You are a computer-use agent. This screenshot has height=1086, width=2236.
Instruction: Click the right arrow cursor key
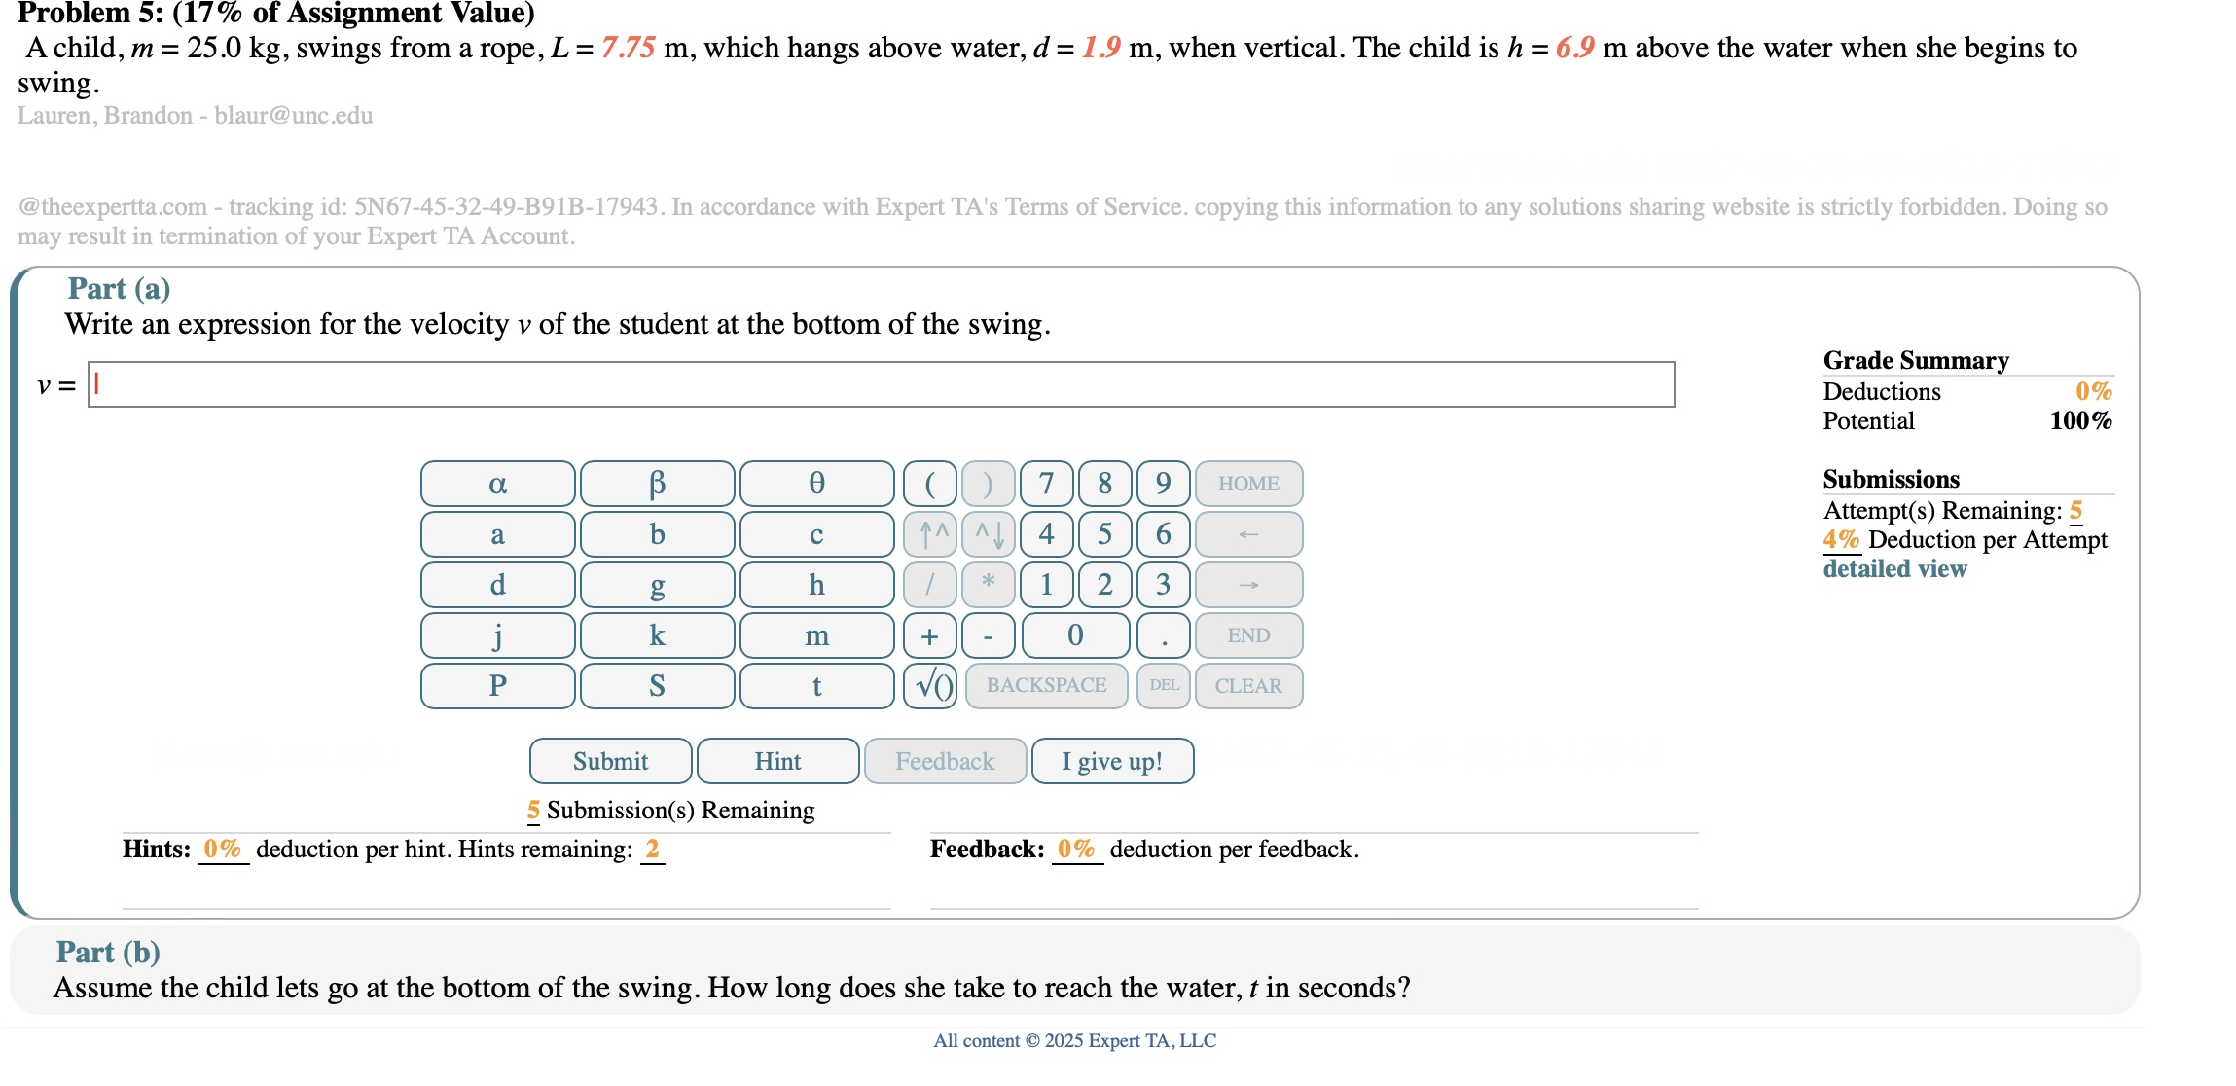pos(1248,585)
